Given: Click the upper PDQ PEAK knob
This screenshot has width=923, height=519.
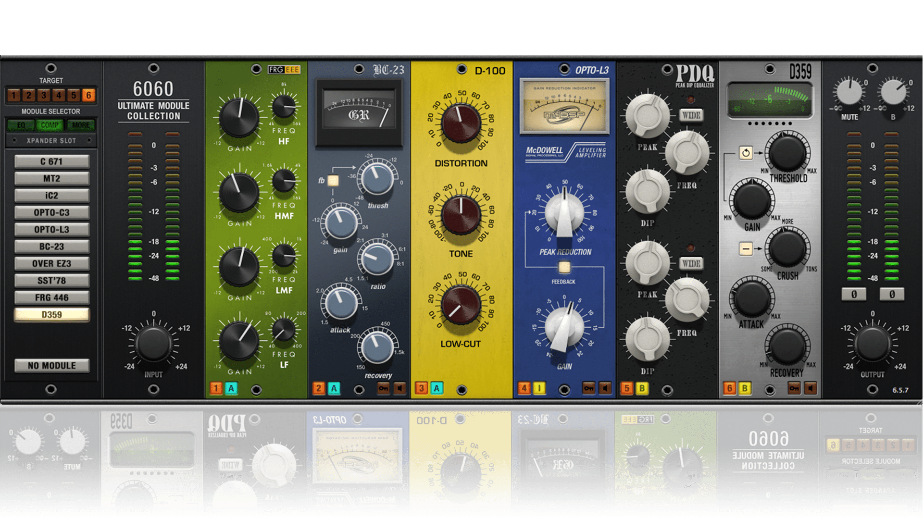Looking at the screenshot, I should [x=647, y=116].
